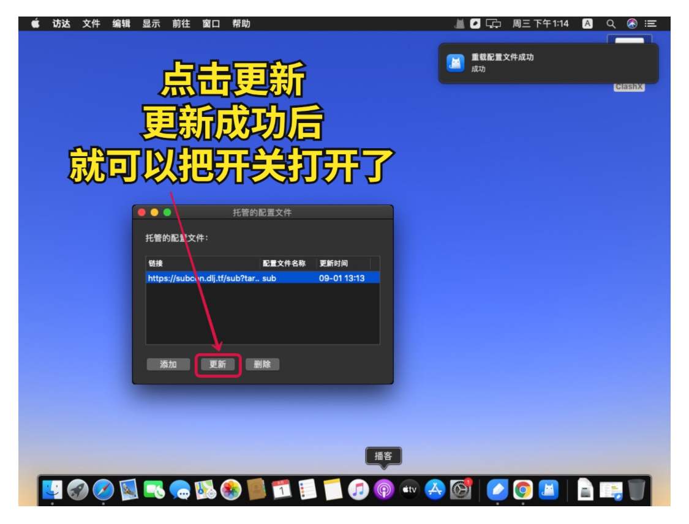This screenshot has width=689, height=524.
Task: Open the Podcasts app in Dock
Action: pos(384,490)
